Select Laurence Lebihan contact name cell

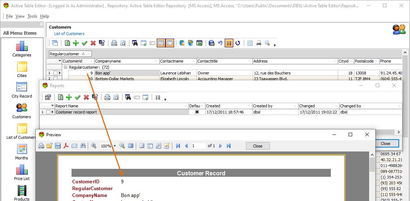[178, 73]
